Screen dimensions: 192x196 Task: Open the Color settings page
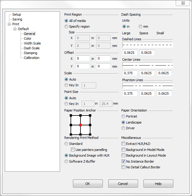(x=28, y=38)
